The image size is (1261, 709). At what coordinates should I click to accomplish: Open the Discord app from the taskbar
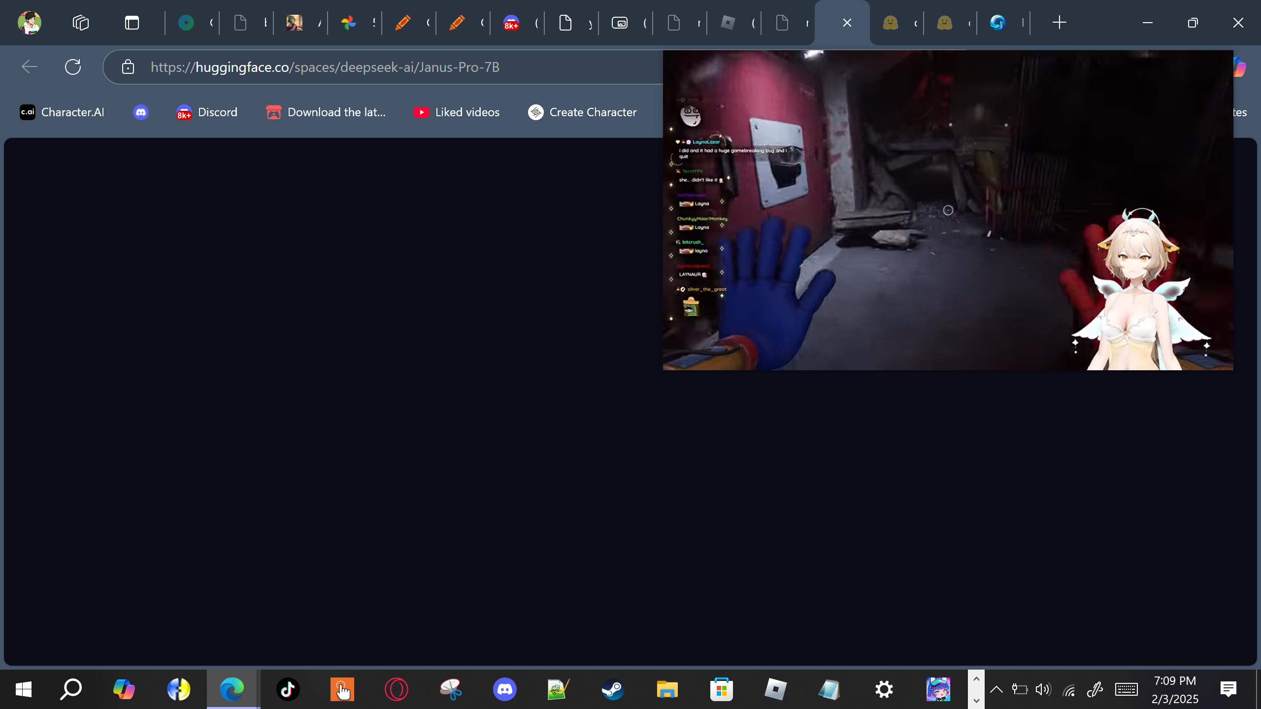tap(505, 689)
